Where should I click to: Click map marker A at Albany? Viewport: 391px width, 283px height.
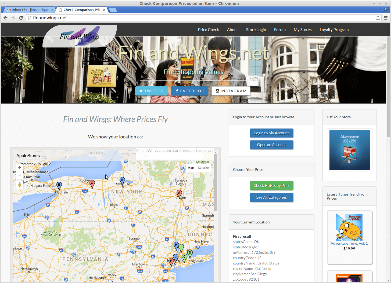[x=179, y=194]
